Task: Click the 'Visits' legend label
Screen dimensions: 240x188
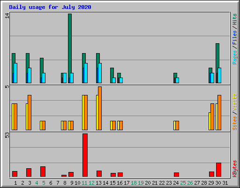Action: click(x=234, y=102)
